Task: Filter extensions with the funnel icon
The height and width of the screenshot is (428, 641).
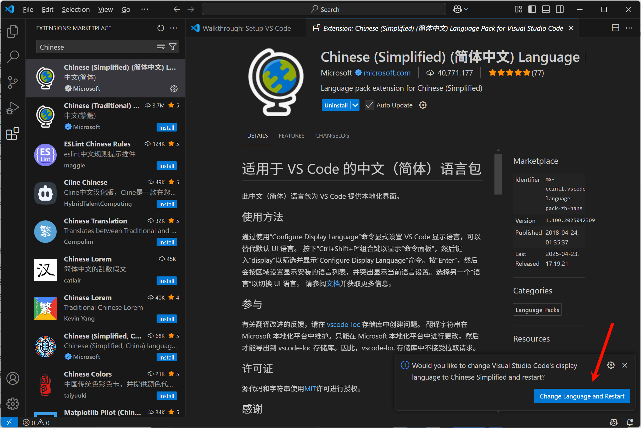Action: point(173,47)
